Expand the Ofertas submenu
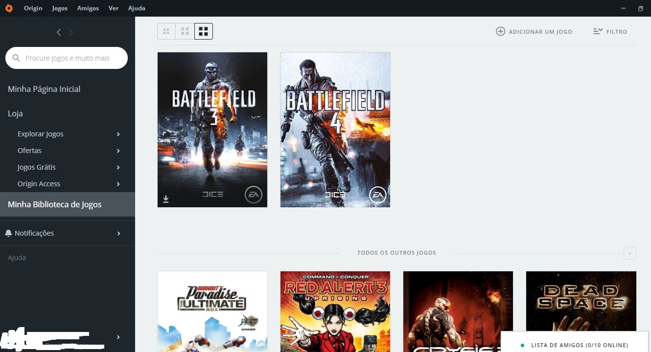The image size is (651, 352). (x=118, y=151)
